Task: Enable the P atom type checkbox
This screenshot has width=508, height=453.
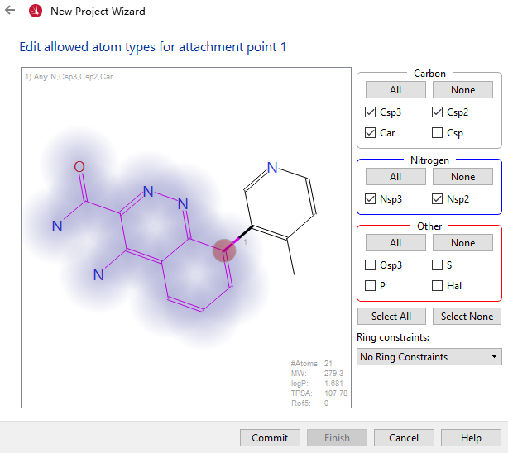Action: [370, 285]
